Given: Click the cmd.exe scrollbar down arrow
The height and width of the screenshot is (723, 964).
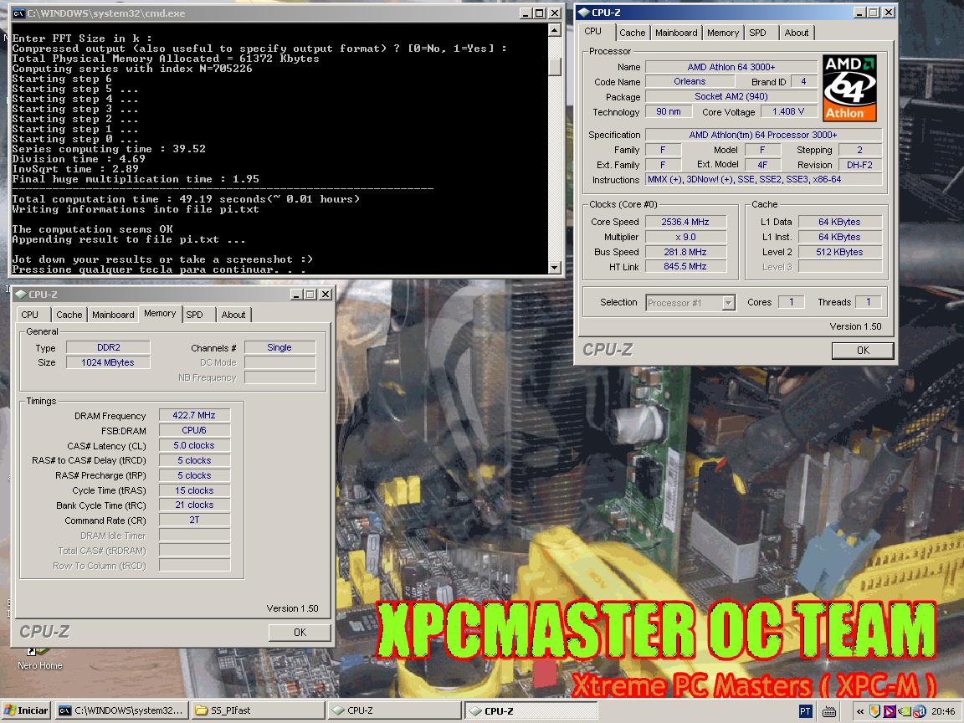Looking at the screenshot, I should [555, 268].
